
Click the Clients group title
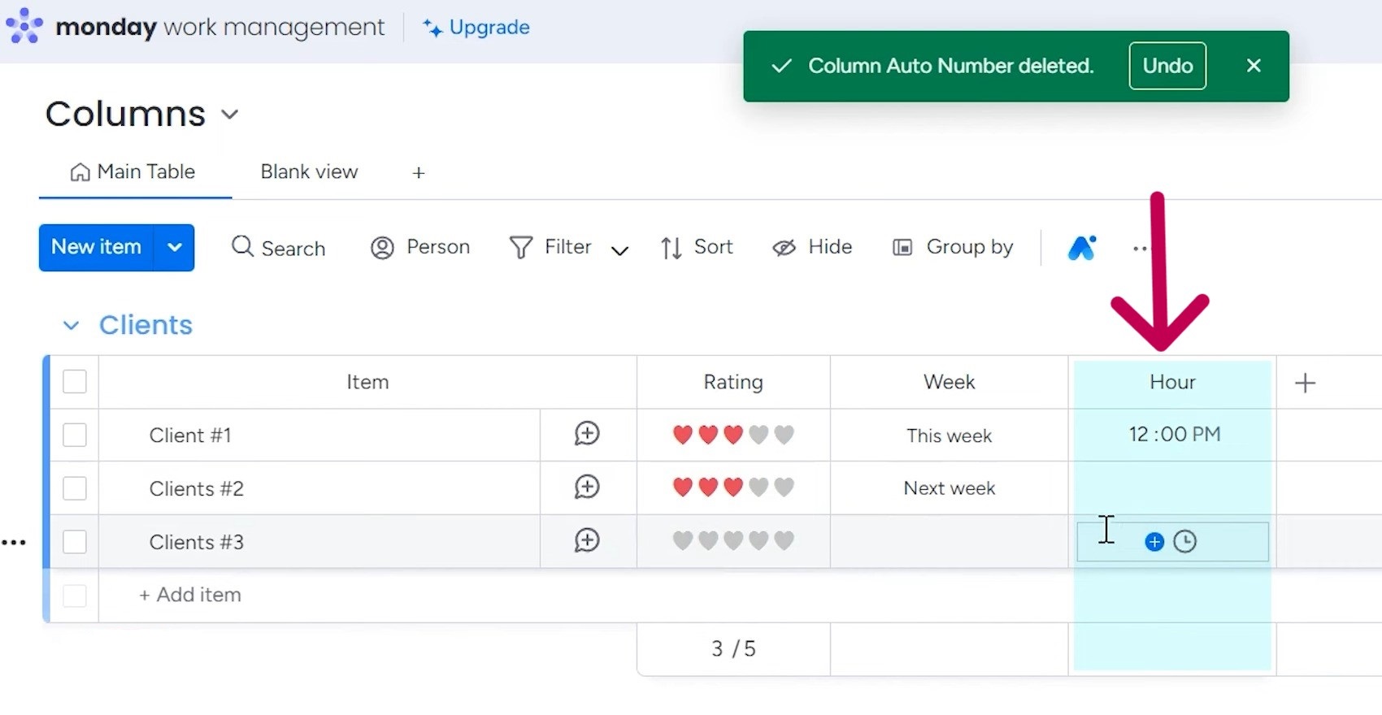(x=146, y=325)
